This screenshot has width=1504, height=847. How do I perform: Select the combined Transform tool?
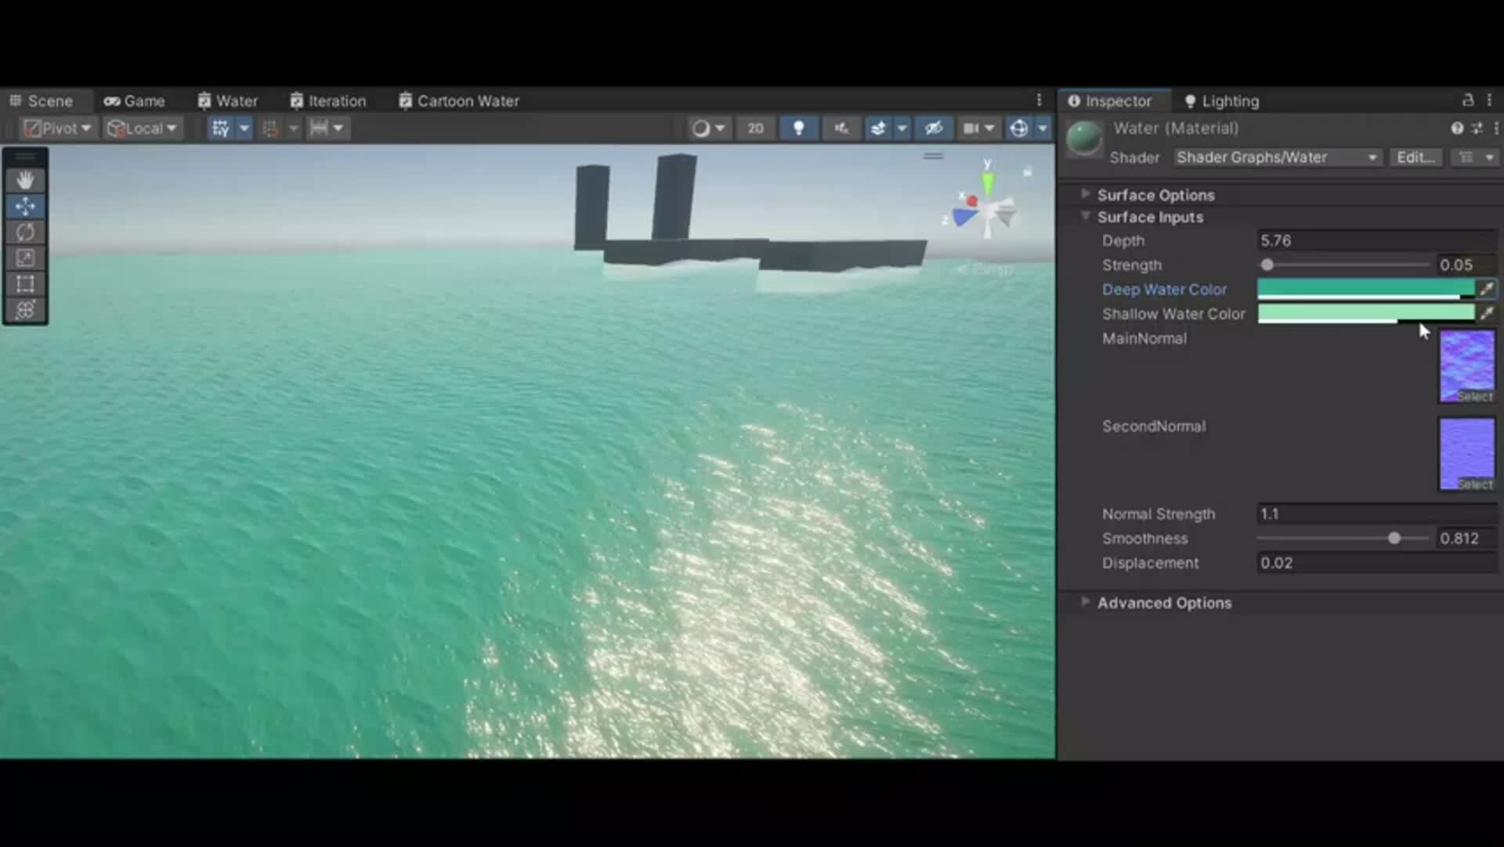tap(25, 310)
